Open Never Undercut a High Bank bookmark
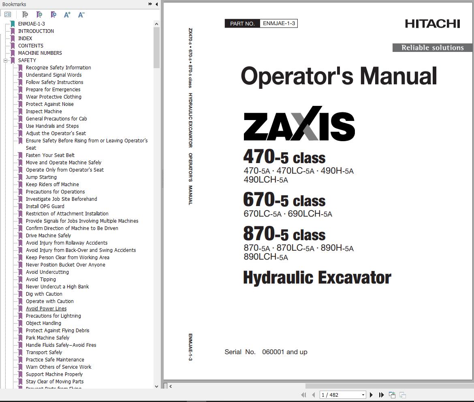The height and width of the screenshot is (402, 474). click(x=58, y=287)
